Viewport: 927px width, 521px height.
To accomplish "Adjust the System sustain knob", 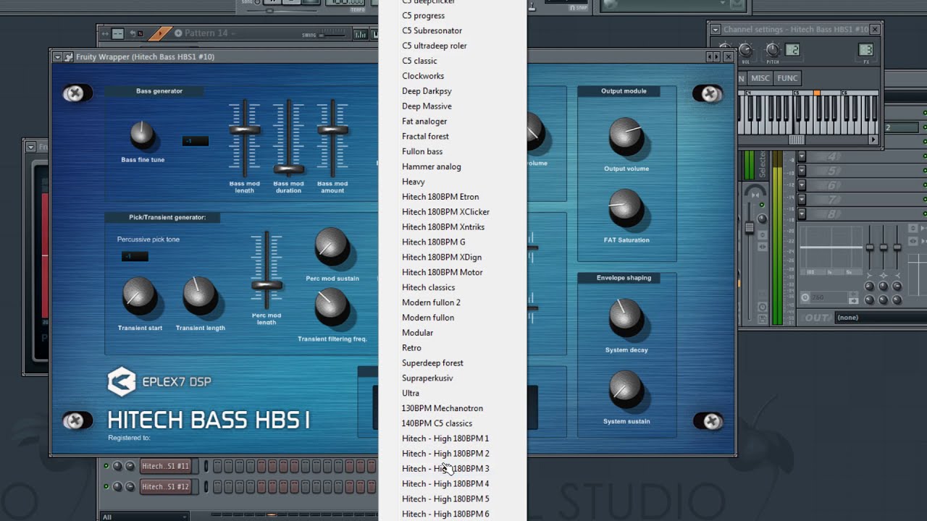I will coord(626,387).
